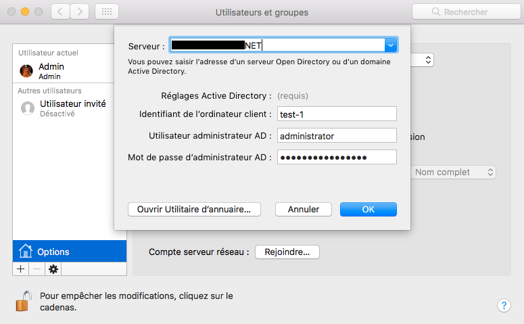This screenshot has width=524, height=324.
Task: Open the Nom complet dropdown
Action: click(x=453, y=172)
